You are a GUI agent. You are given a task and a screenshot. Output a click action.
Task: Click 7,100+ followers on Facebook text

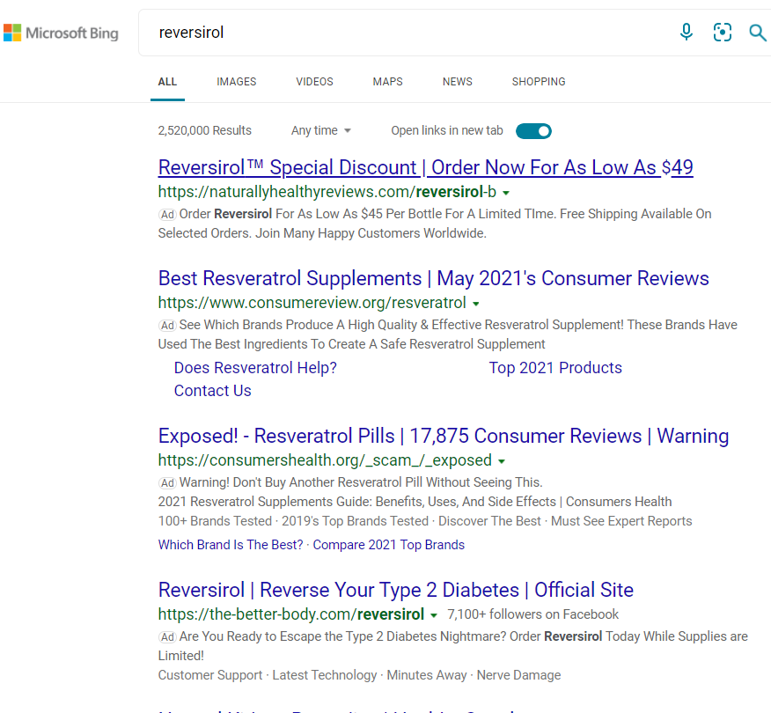click(532, 614)
